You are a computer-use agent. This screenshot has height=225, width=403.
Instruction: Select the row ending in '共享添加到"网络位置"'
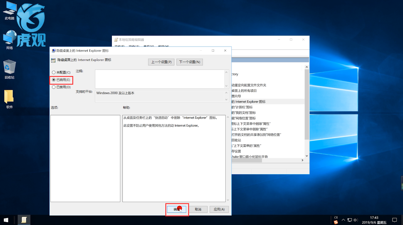268,135
